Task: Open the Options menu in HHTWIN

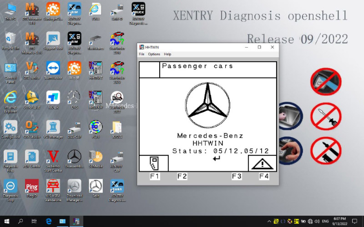Action: point(154,54)
